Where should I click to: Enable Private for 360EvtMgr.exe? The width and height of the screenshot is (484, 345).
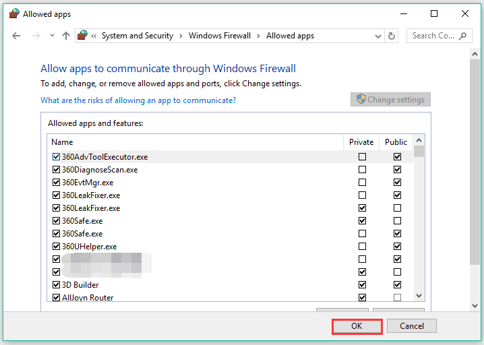[362, 183]
